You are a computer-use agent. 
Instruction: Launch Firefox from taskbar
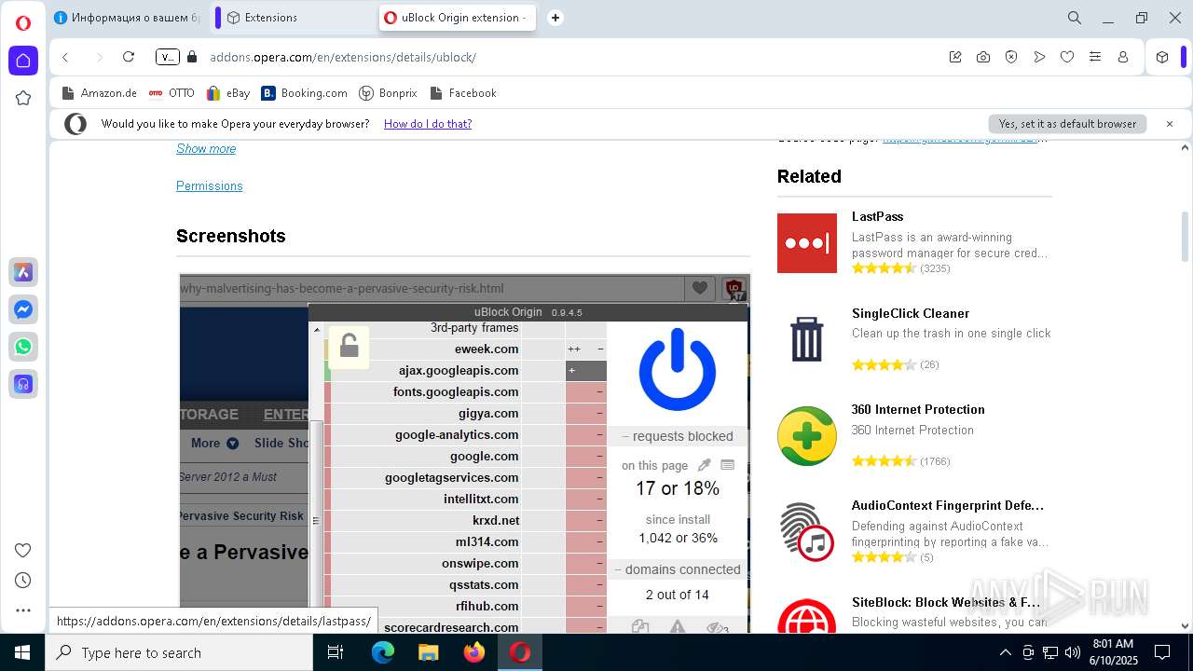coord(473,652)
